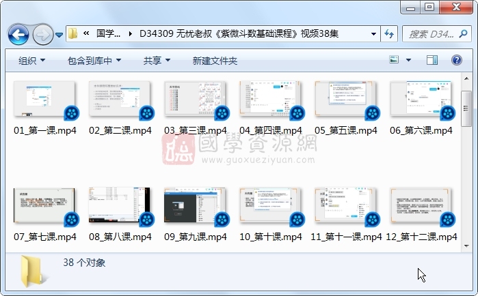Viewport: 478px width, 296px height.
Task: Click file name 02_第二课.mp4
Action: point(120,131)
